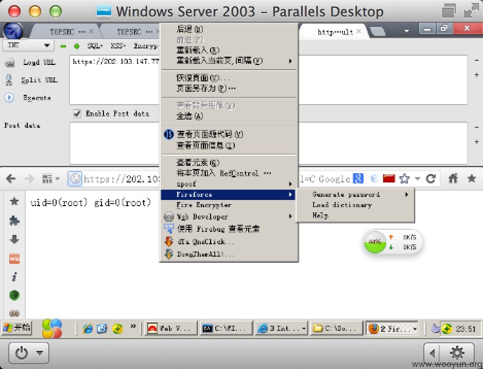Select 后退 (Back) in context menu
This screenshot has width=483, height=369.
tap(229, 29)
